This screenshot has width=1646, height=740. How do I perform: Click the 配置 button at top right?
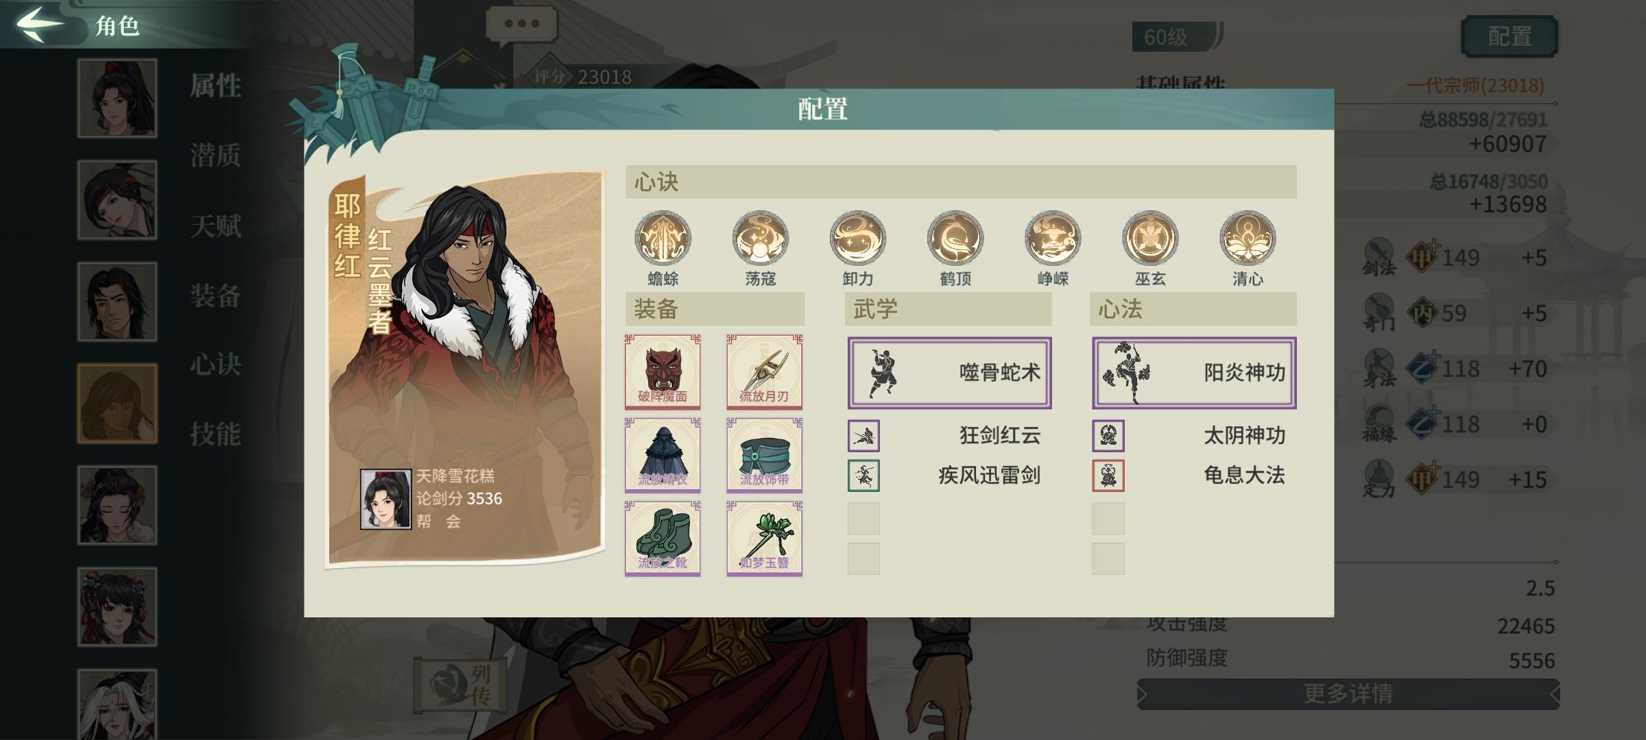1510,36
